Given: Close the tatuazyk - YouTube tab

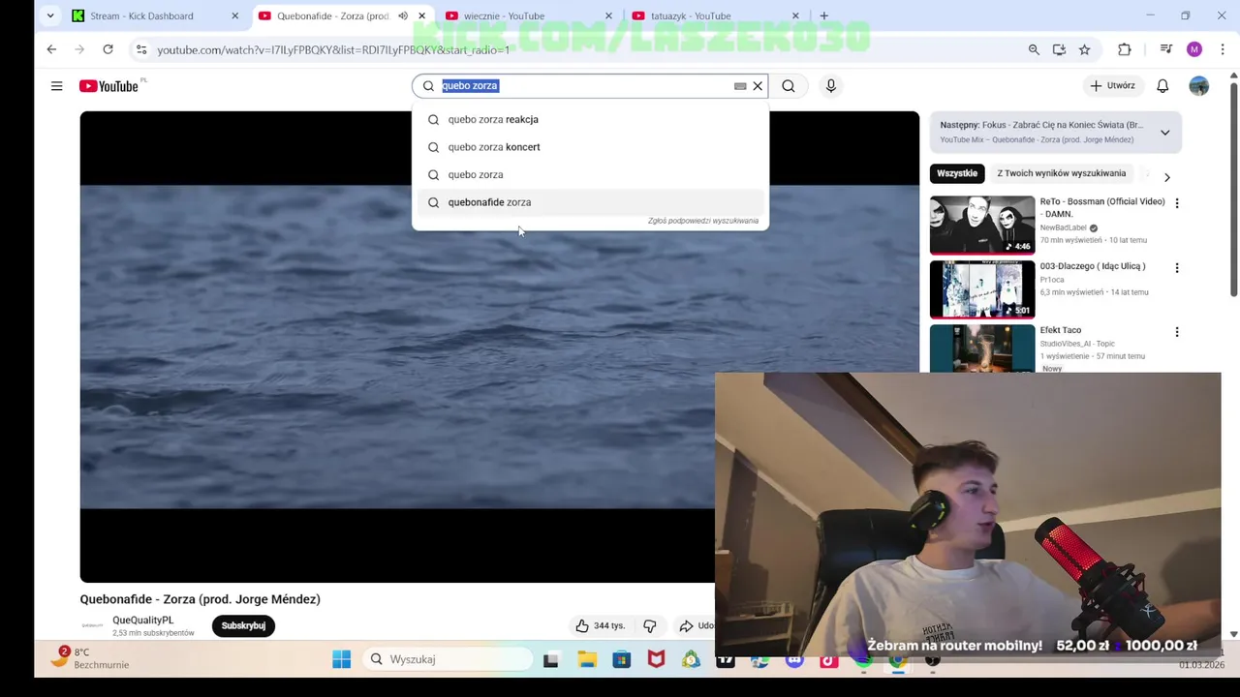Looking at the screenshot, I should coord(795,15).
